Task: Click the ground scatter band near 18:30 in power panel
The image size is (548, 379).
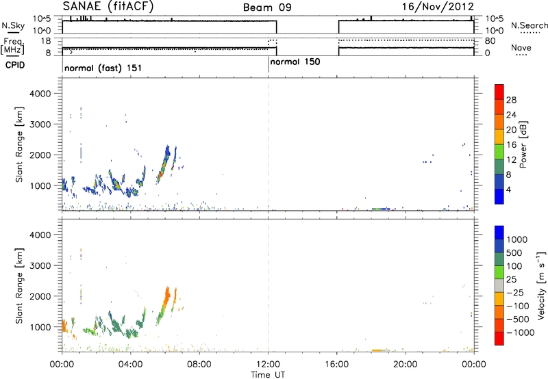Action: pos(381,209)
